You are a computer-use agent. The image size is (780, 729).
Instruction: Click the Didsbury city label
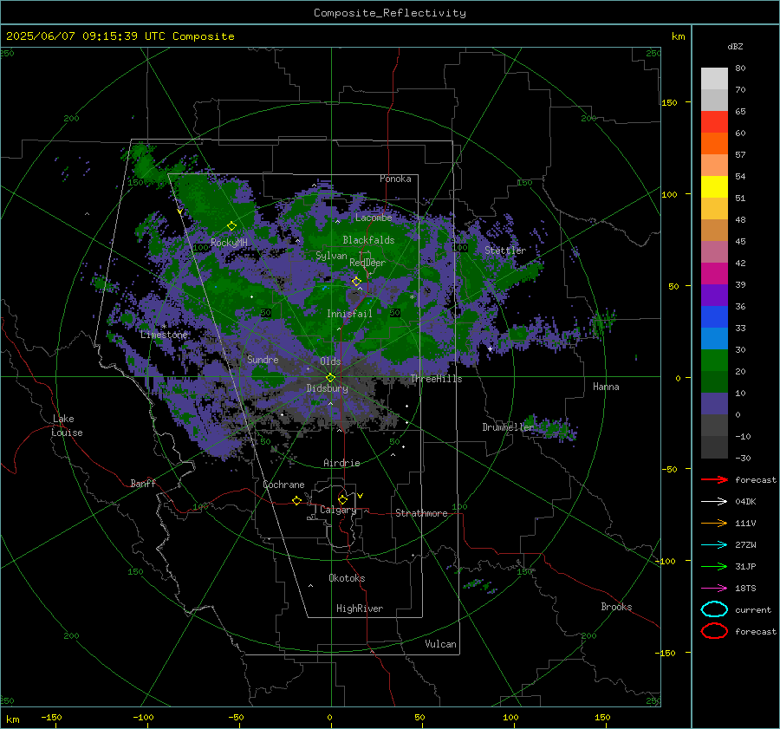pyautogui.click(x=327, y=388)
